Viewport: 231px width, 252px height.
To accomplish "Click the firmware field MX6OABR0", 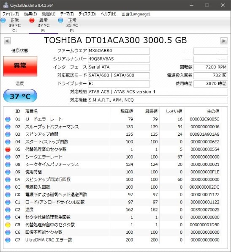I will [119, 51].
